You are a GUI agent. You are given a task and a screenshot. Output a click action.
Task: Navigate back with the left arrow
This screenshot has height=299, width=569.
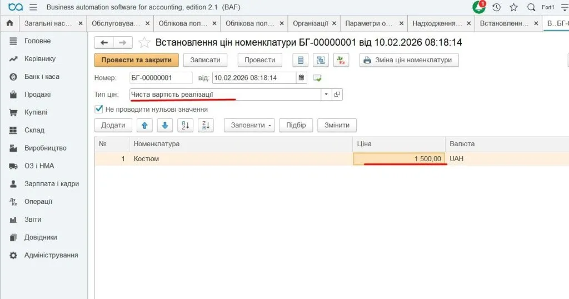[104, 42]
